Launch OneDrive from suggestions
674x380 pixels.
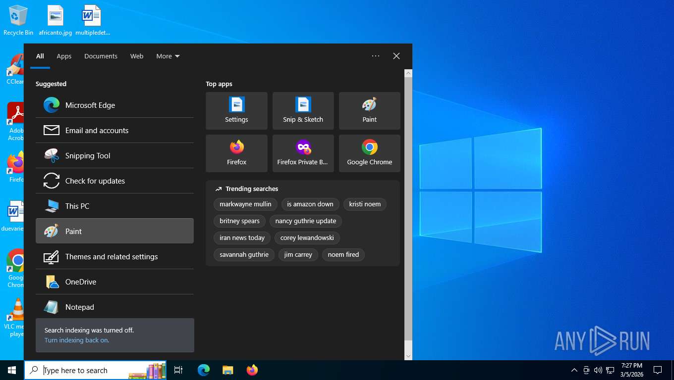tap(114, 282)
